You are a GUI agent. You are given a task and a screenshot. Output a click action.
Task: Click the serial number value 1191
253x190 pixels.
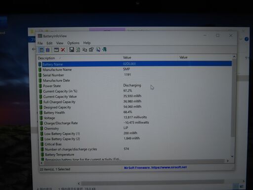[127, 75]
